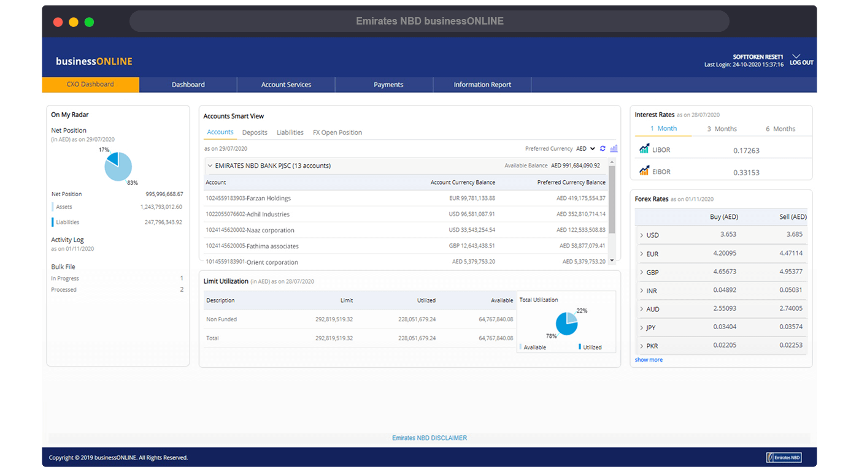The image size is (859, 472).
Task: Collapse the EMIRATES NBD BANK PJSC group
Action: pyautogui.click(x=210, y=166)
